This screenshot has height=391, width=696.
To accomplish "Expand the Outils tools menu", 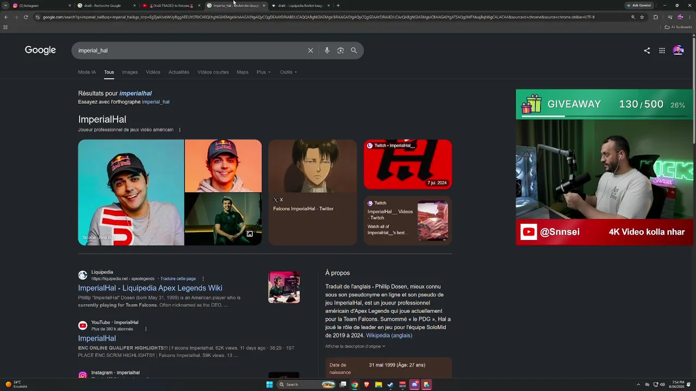I will click(289, 72).
